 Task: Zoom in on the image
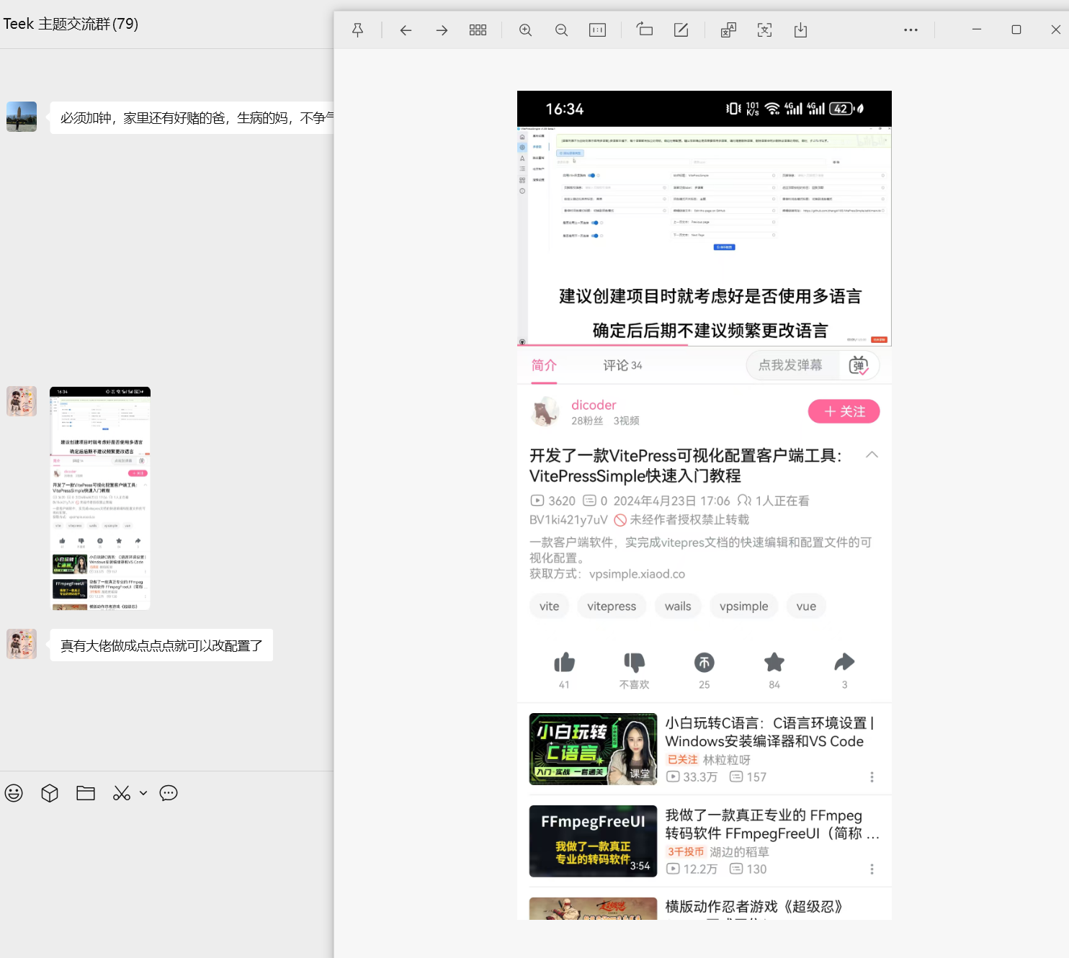[x=525, y=30]
